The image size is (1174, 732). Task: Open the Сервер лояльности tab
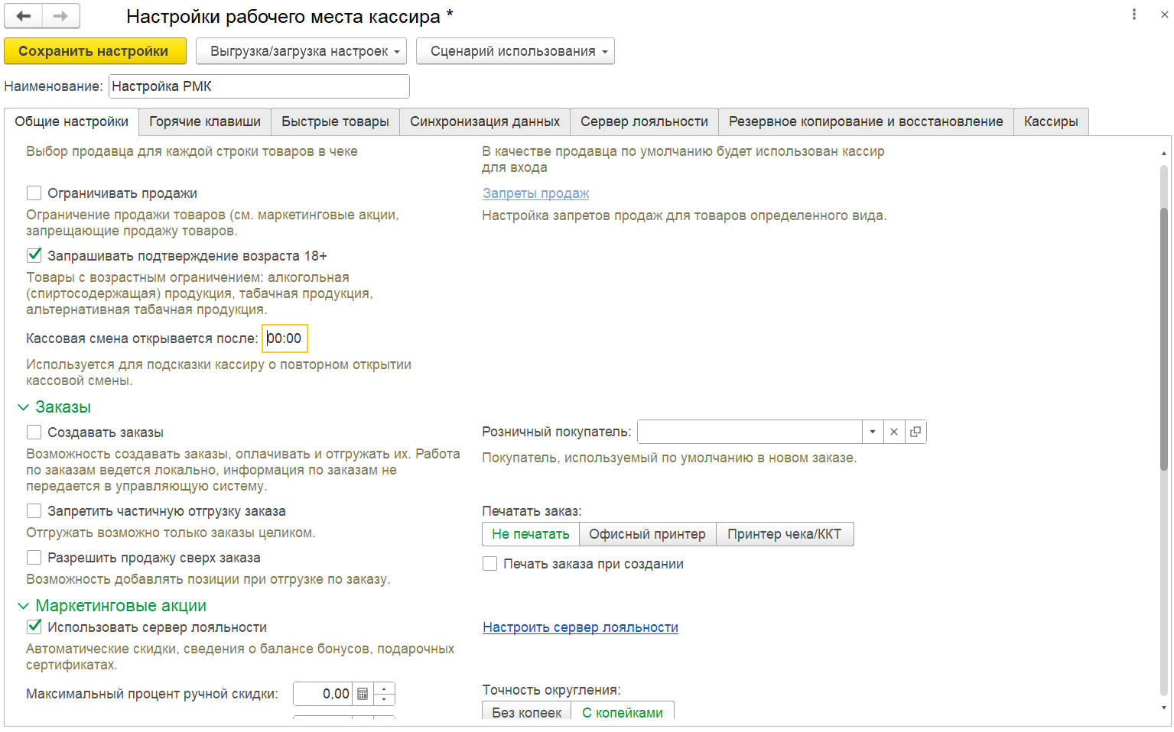pyautogui.click(x=645, y=121)
